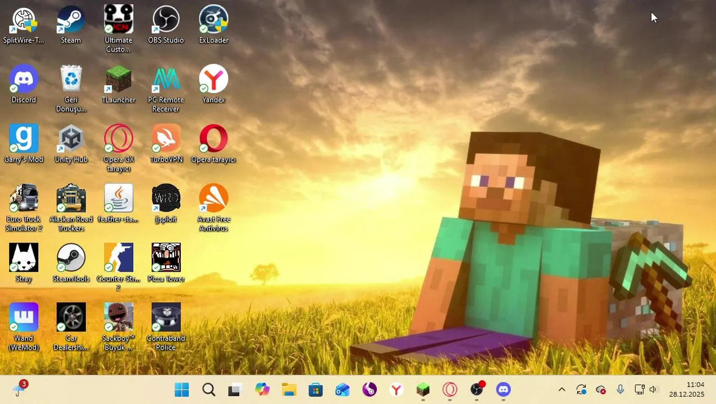Select the Sackboy Büyük... desktop icon
The height and width of the screenshot is (404, 716).
pyautogui.click(x=118, y=328)
